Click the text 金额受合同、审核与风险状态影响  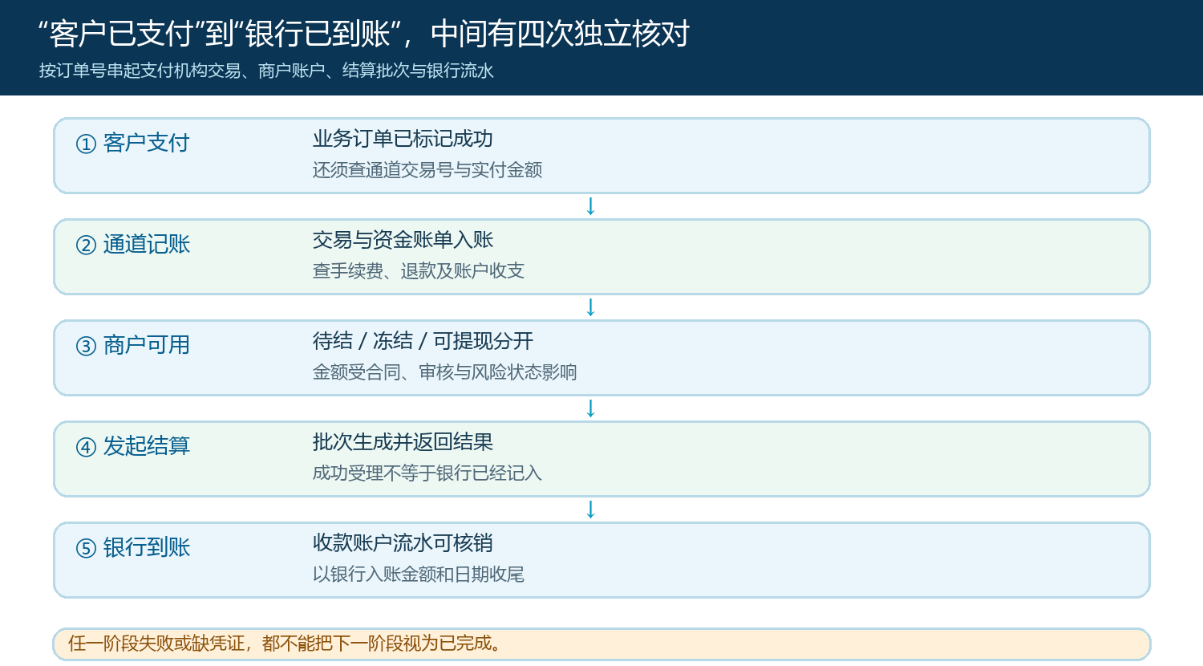(x=445, y=372)
